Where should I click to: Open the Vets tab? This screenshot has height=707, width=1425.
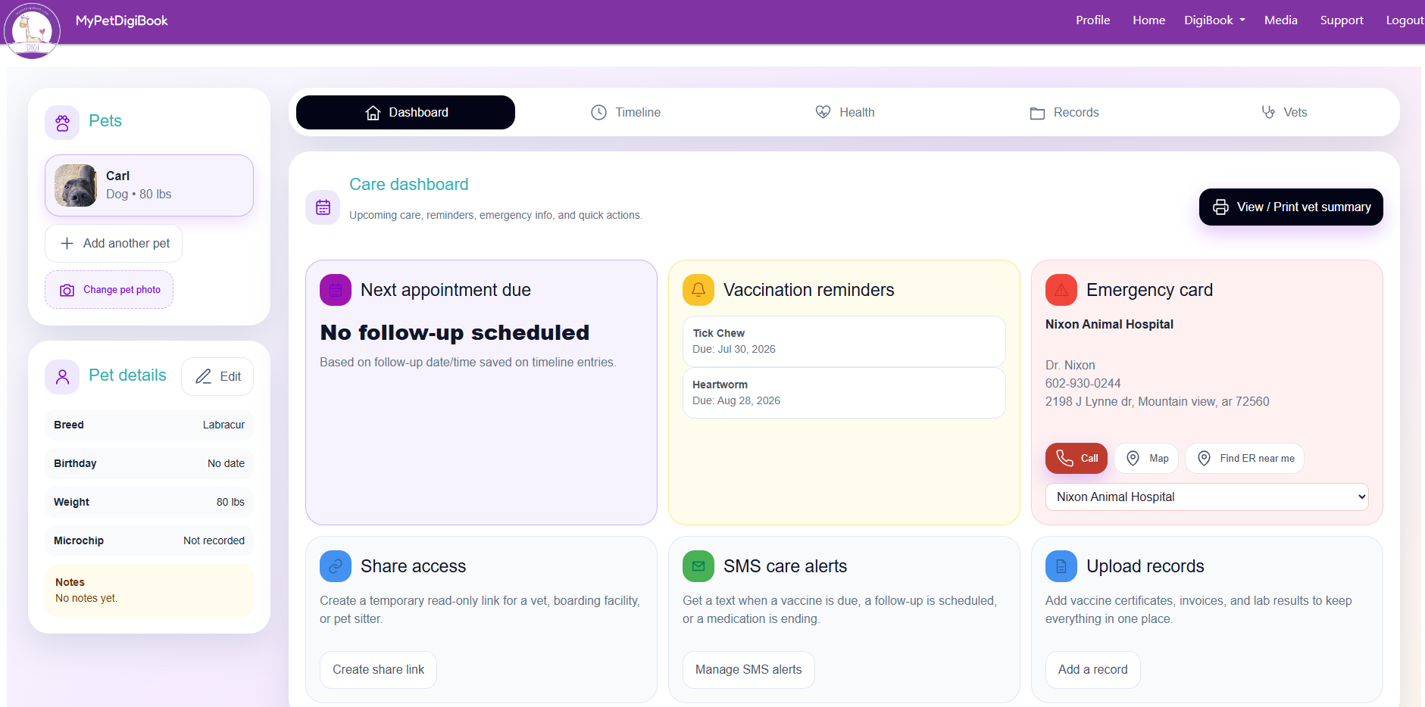point(1284,113)
